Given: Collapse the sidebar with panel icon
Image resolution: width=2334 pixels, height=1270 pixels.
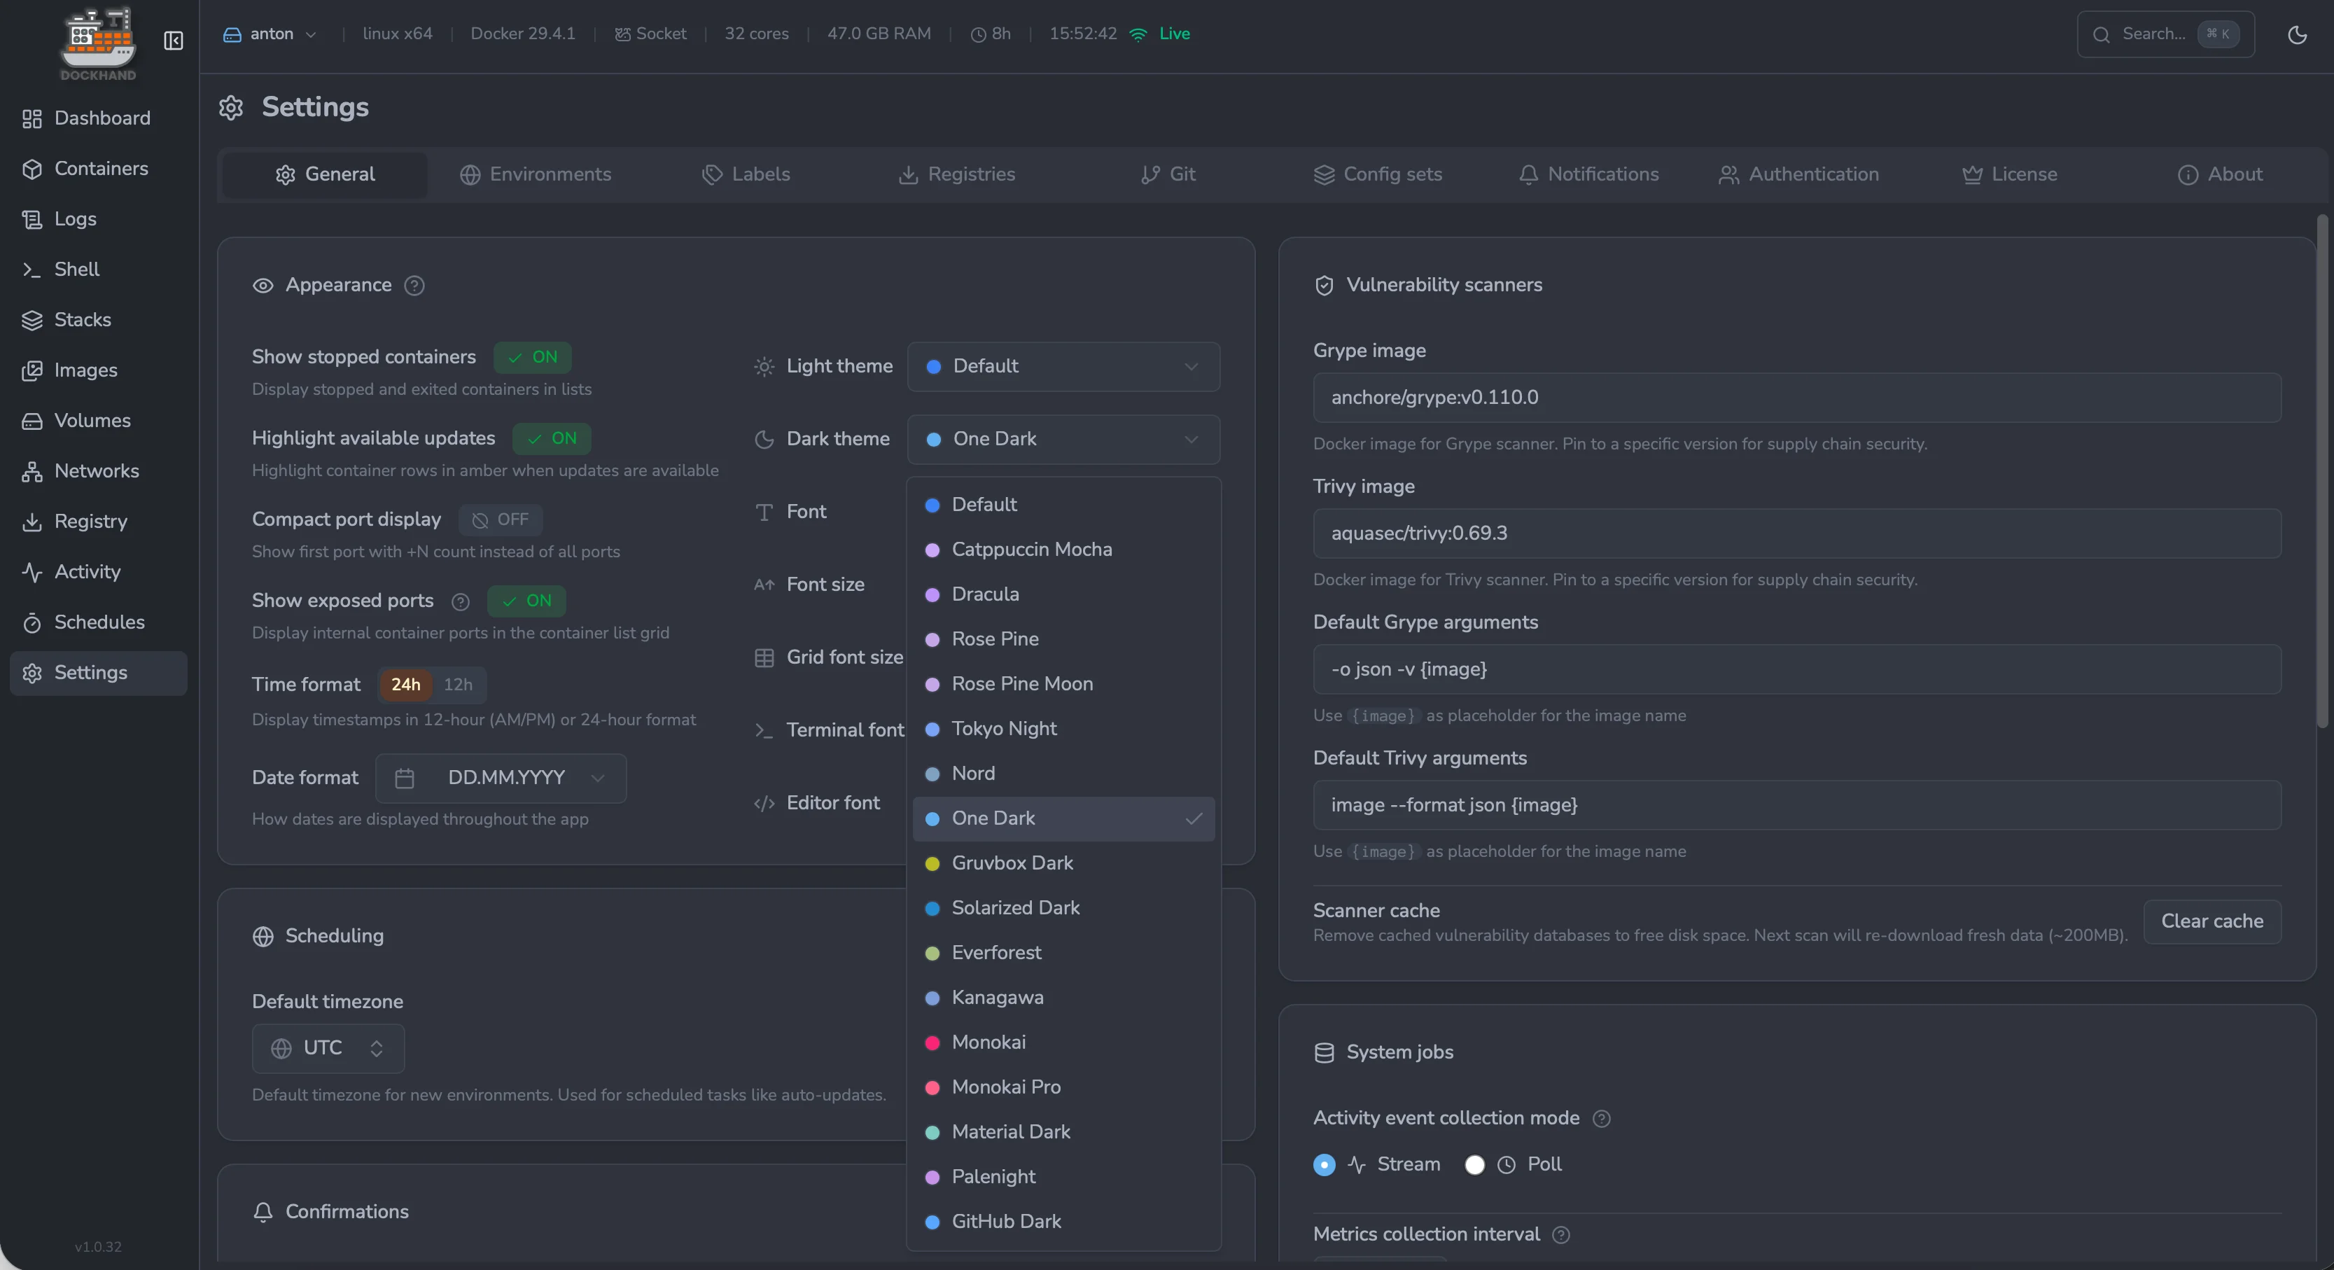Looking at the screenshot, I should (x=173, y=41).
